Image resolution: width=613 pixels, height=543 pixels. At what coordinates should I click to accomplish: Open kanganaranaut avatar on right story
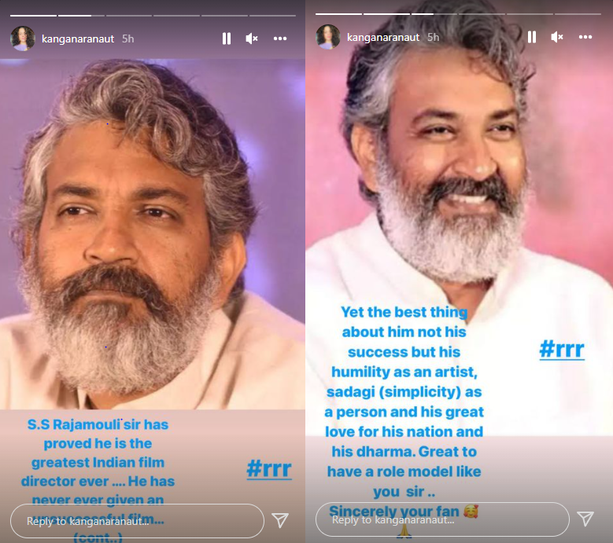(327, 37)
